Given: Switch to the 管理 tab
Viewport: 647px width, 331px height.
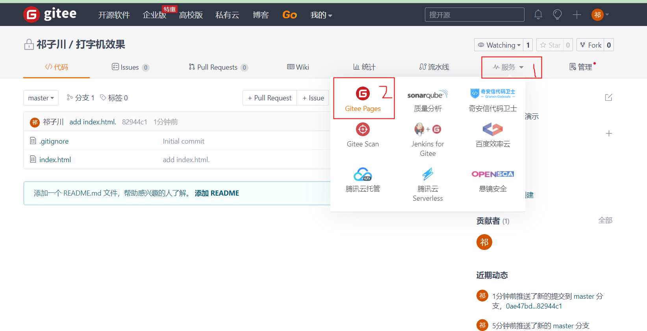Looking at the screenshot, I should pyautogui.click(x=581, y=67).
